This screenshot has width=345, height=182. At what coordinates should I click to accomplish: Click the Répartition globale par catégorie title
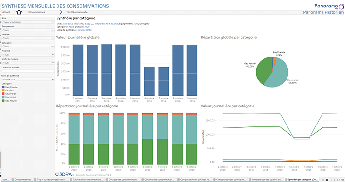[229, 37]
